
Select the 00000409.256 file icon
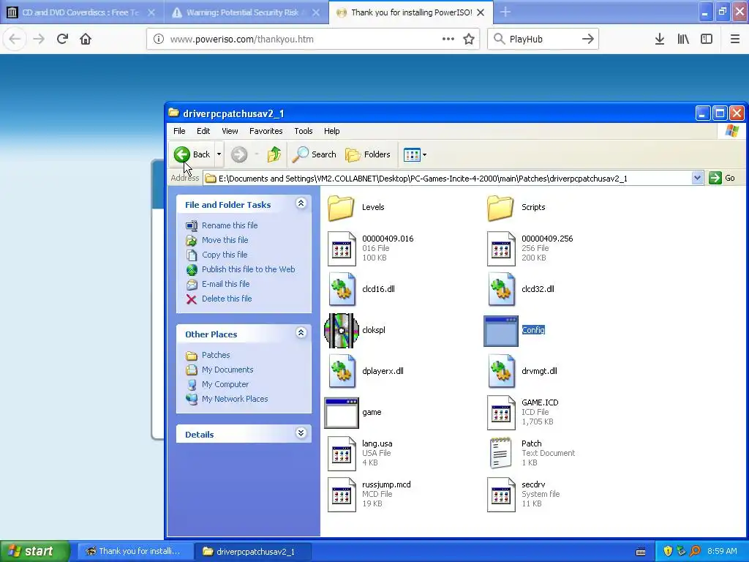coord(501,249)
